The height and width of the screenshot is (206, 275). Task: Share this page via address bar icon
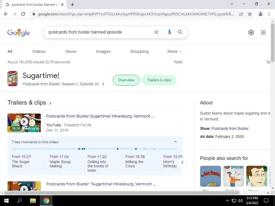tap(241, 14)
